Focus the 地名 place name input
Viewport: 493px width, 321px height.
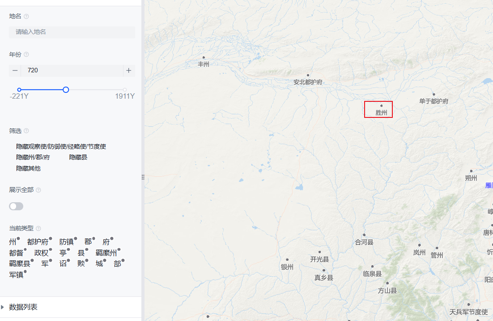click(x=72, y=32)
